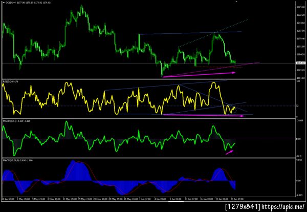
Task: Click the 16 Jun 09:00 time label
Action: pyautogui.click(x=207, y=199)
